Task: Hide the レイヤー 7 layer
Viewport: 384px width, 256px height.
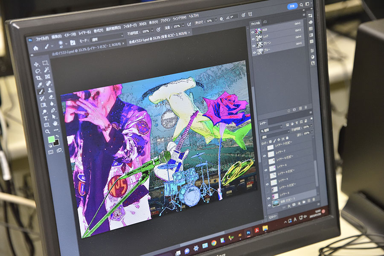Action: pos(265,156)
